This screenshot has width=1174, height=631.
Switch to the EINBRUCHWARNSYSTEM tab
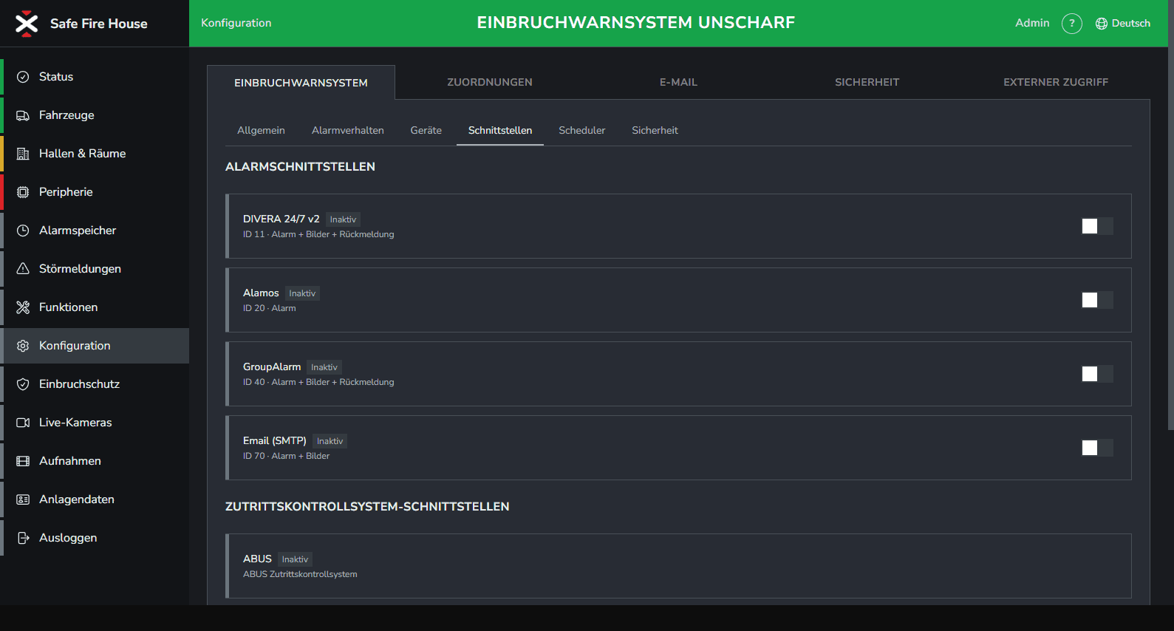301,83
